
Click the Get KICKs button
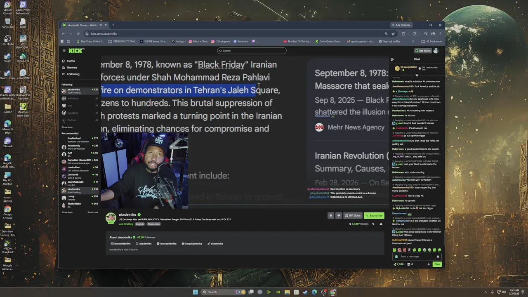pos(423,51)
